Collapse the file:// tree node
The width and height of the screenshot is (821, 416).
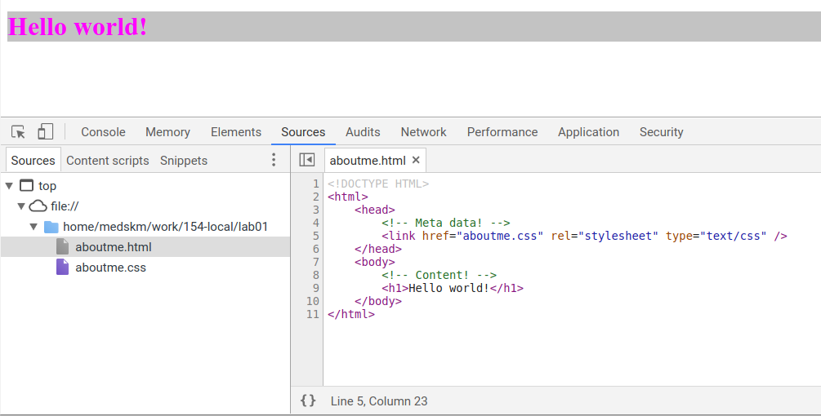click(x=21, y=206)
